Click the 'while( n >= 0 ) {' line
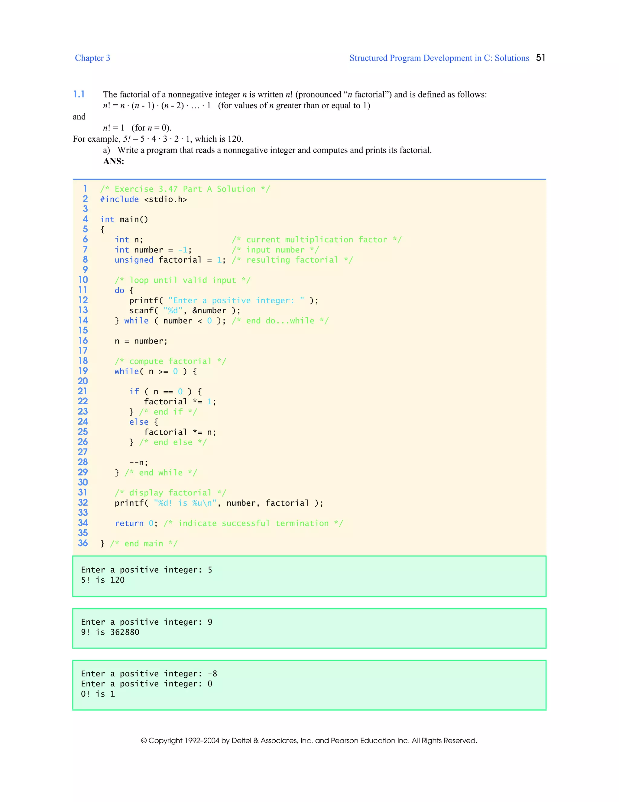619x802 pixels. (156, 372)
